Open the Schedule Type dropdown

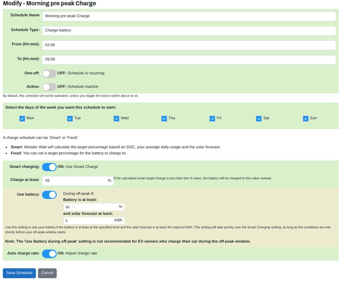(x=189, y=30)
